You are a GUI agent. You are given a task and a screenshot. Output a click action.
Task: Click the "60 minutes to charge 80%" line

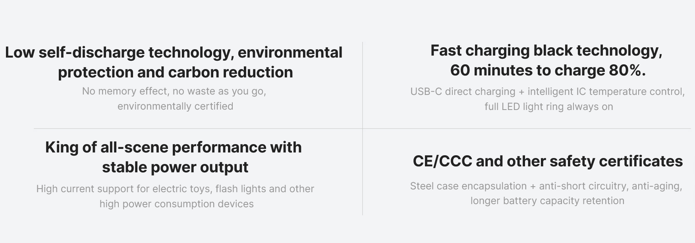(x=548, y=71)
